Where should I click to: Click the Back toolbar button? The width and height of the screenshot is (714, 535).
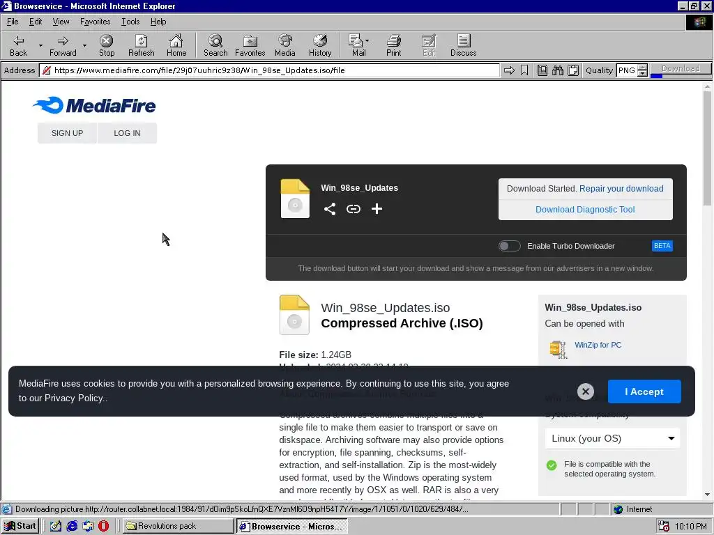18,45
